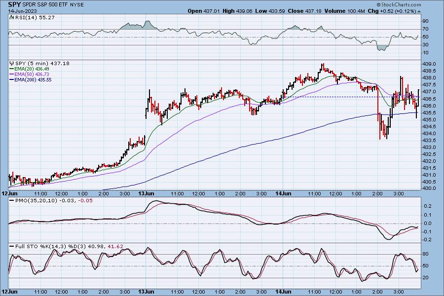
Task: Click the 0.0 label on the PMO axis
Action: coord(428,223)
